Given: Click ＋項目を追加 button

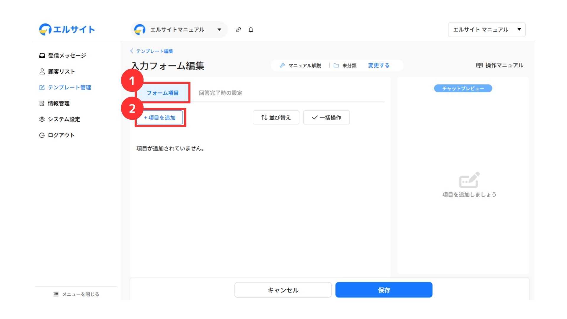Looking at the screenshot, I should coord(160,118).
